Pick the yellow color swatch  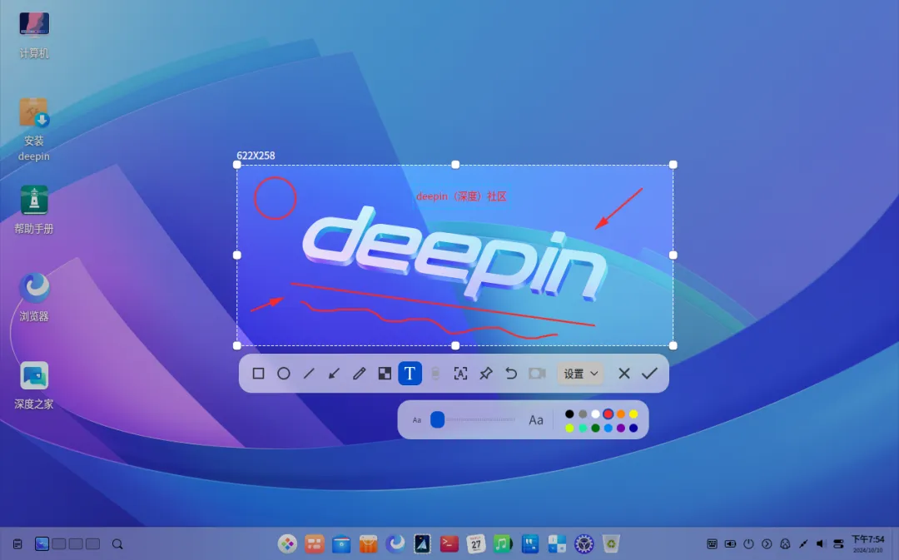pyautogui.click(x=633, y=414)
